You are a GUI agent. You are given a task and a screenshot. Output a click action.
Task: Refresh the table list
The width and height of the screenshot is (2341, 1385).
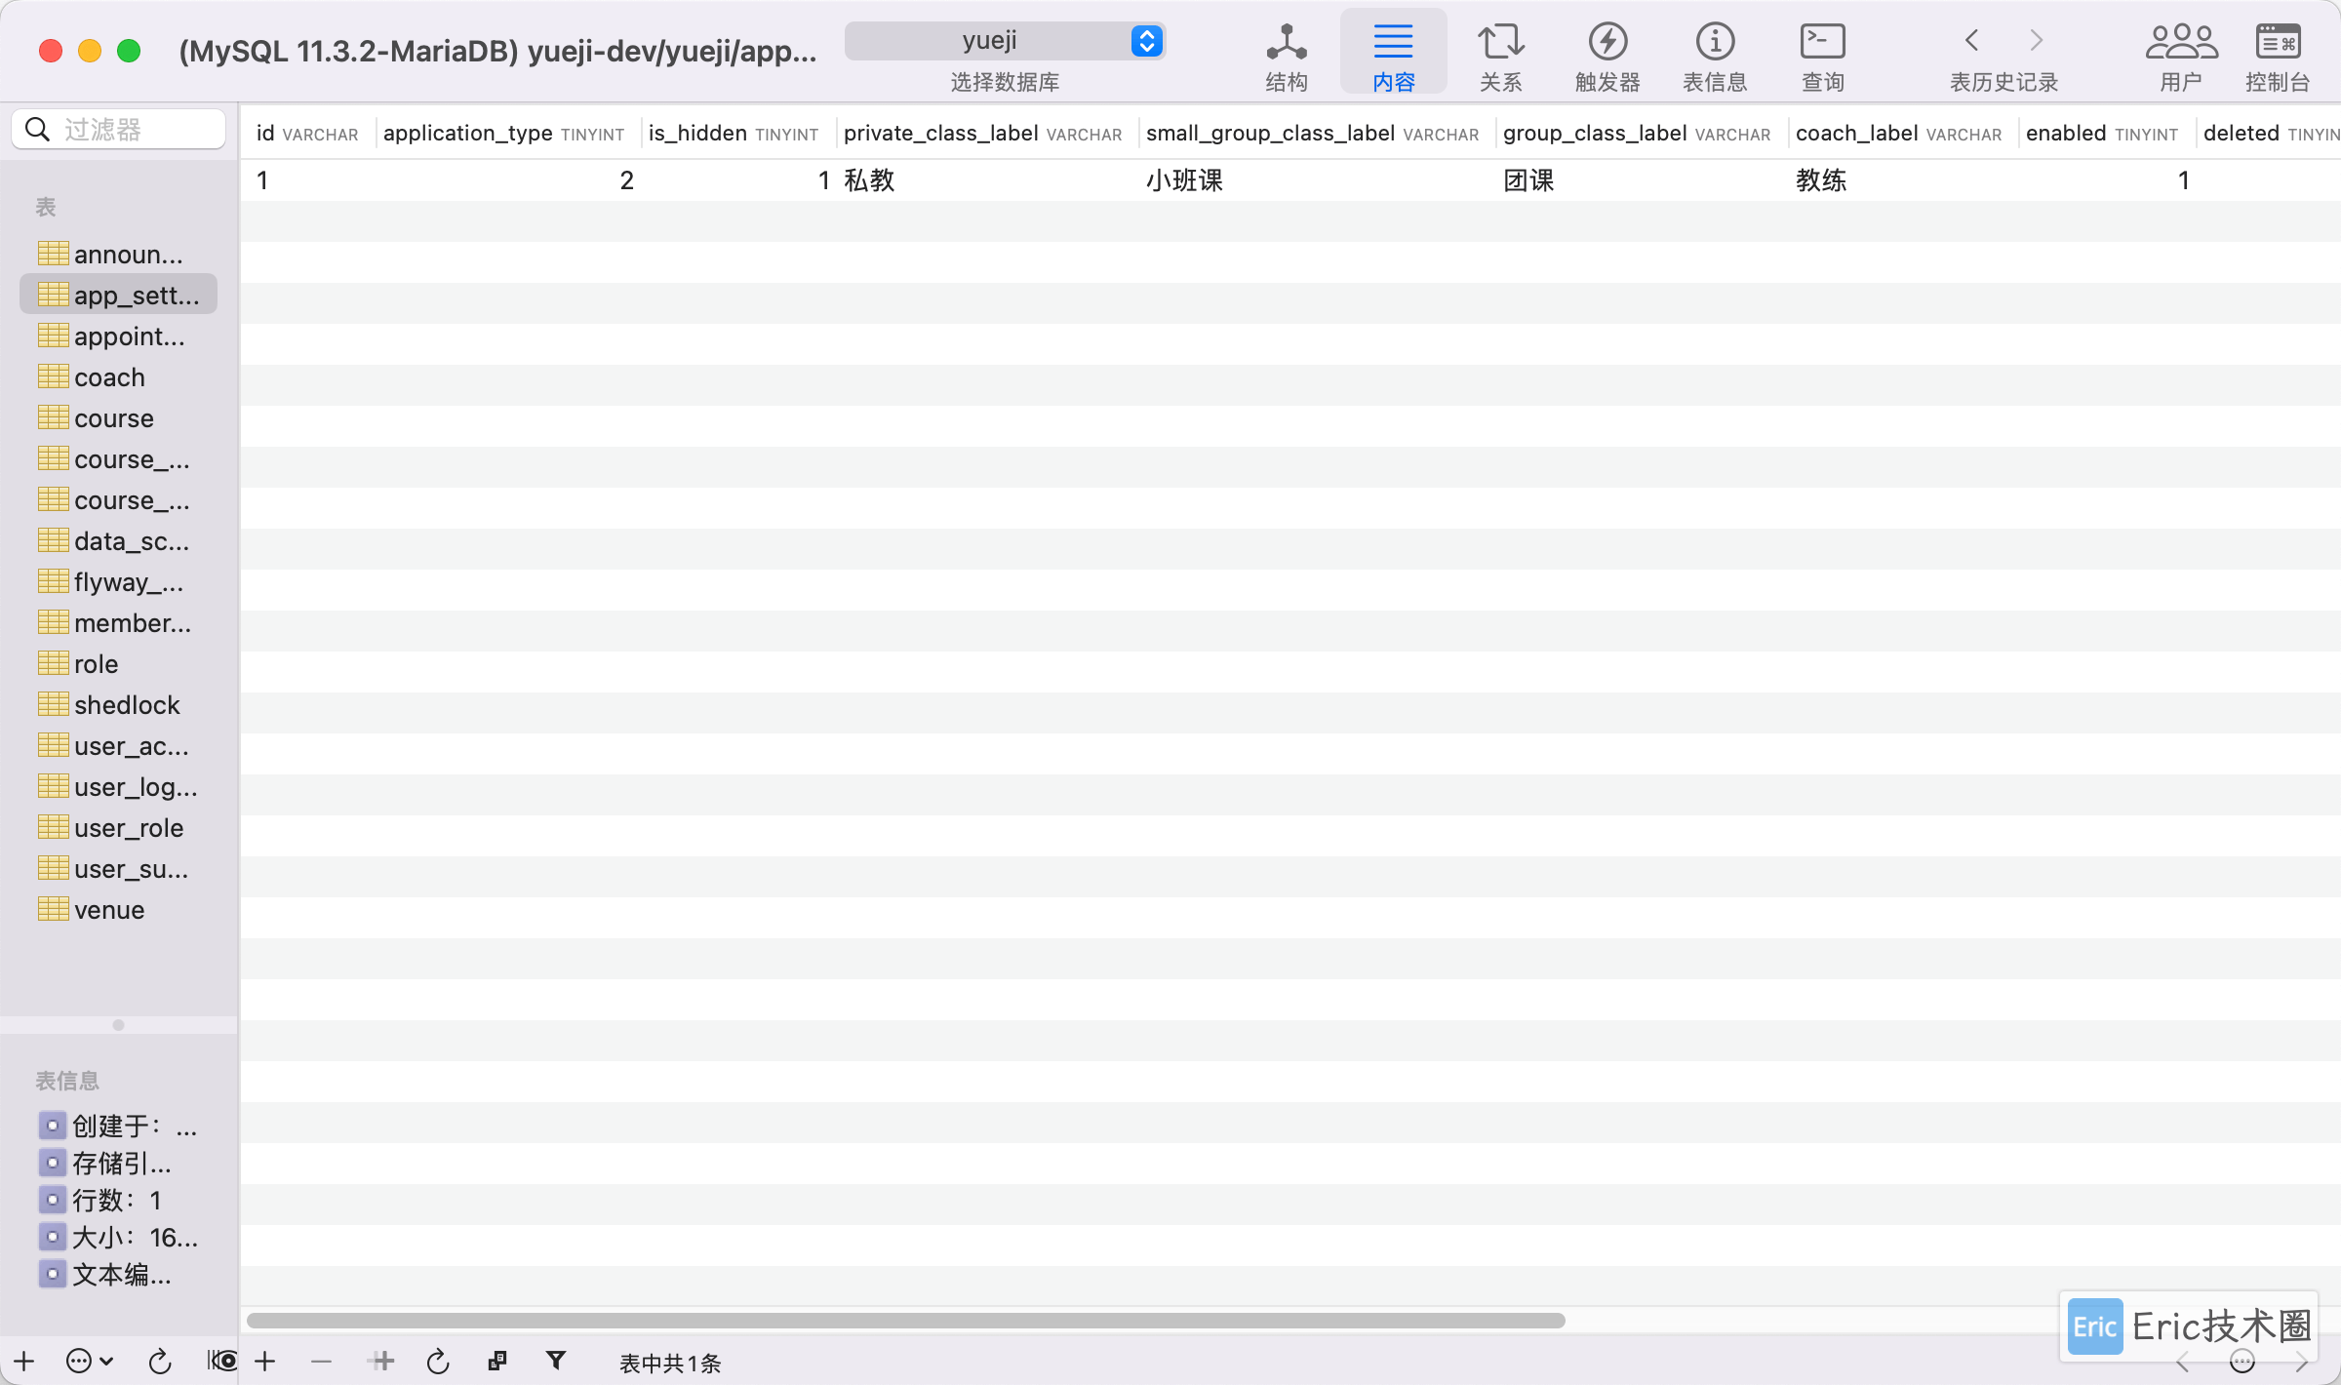coord(160,1361)
